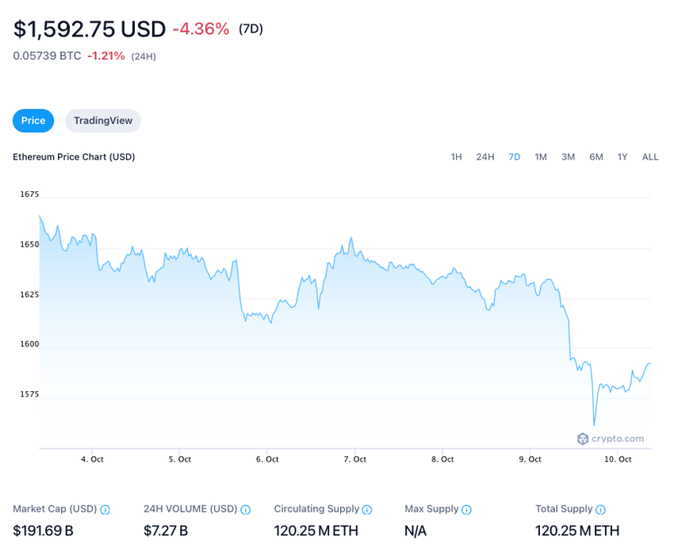Click the Circulating Supply info icon
The width and height of the screenshot is (674, 556).
(367, 510)
